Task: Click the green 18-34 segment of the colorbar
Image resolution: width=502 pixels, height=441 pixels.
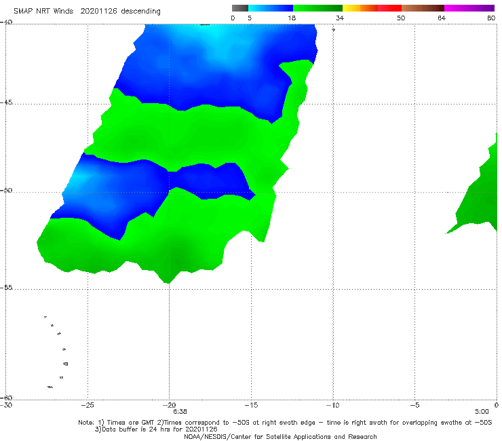Action: click(x=317, y=8)
